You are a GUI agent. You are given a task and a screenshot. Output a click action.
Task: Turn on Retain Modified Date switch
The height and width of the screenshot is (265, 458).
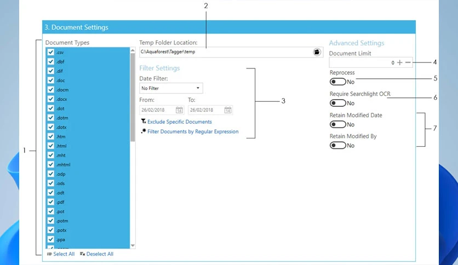(x=337, y=124)
